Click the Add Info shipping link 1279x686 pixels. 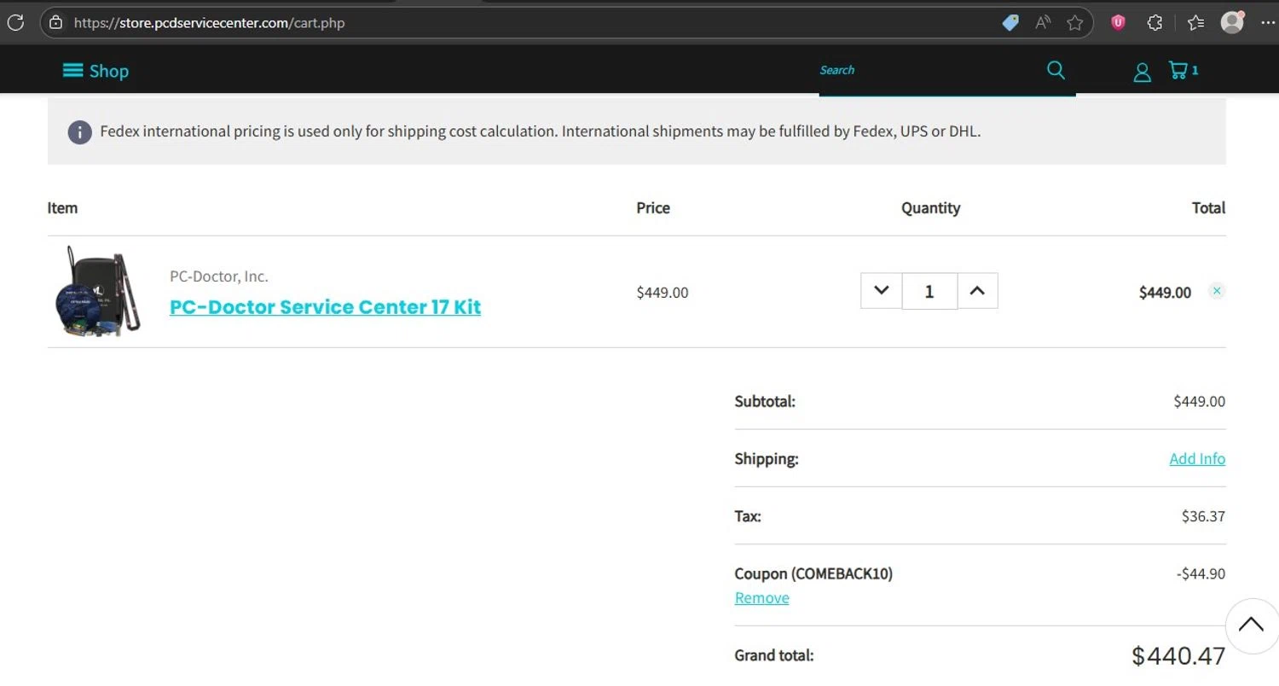pos(1197,458)
